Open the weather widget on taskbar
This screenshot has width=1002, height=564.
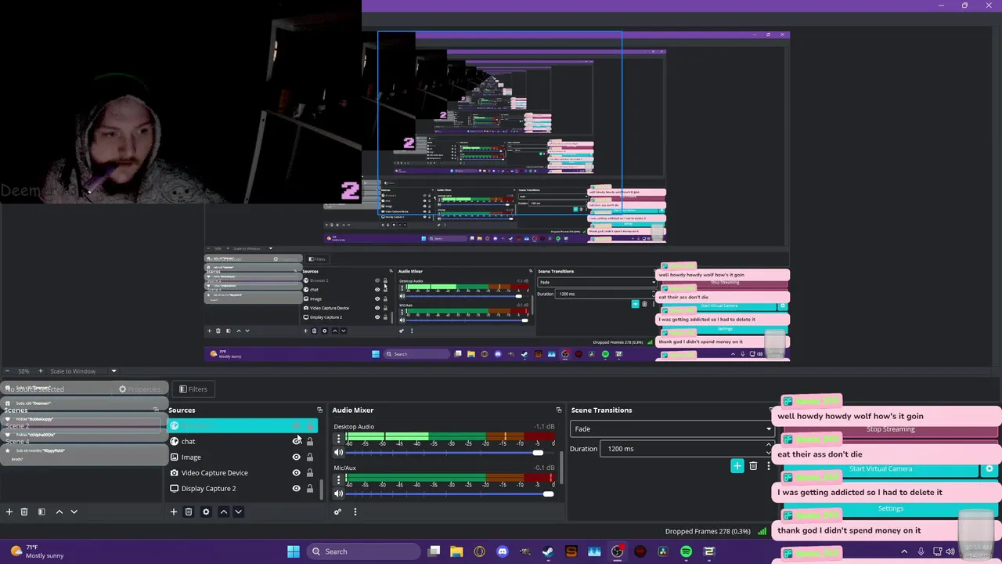click(x=36, y=551)
